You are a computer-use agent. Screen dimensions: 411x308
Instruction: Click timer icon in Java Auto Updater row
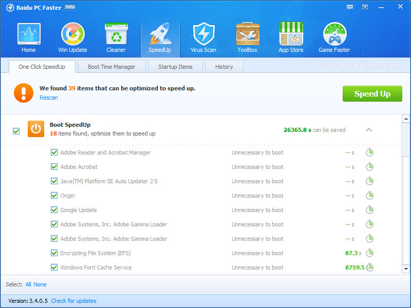coord(369,181)
